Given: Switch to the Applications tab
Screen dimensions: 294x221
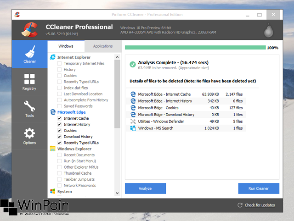Looking at the screenshot, I should coord(103,46).
